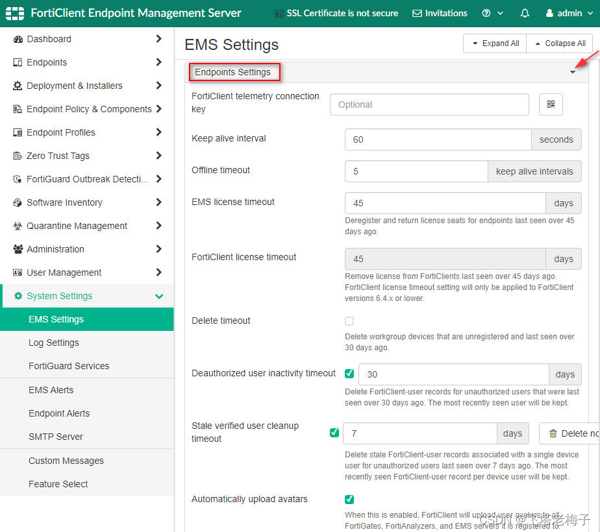Click the EMS license timeout field
Screen dimensions: 600x532
(x=445, y=203)
